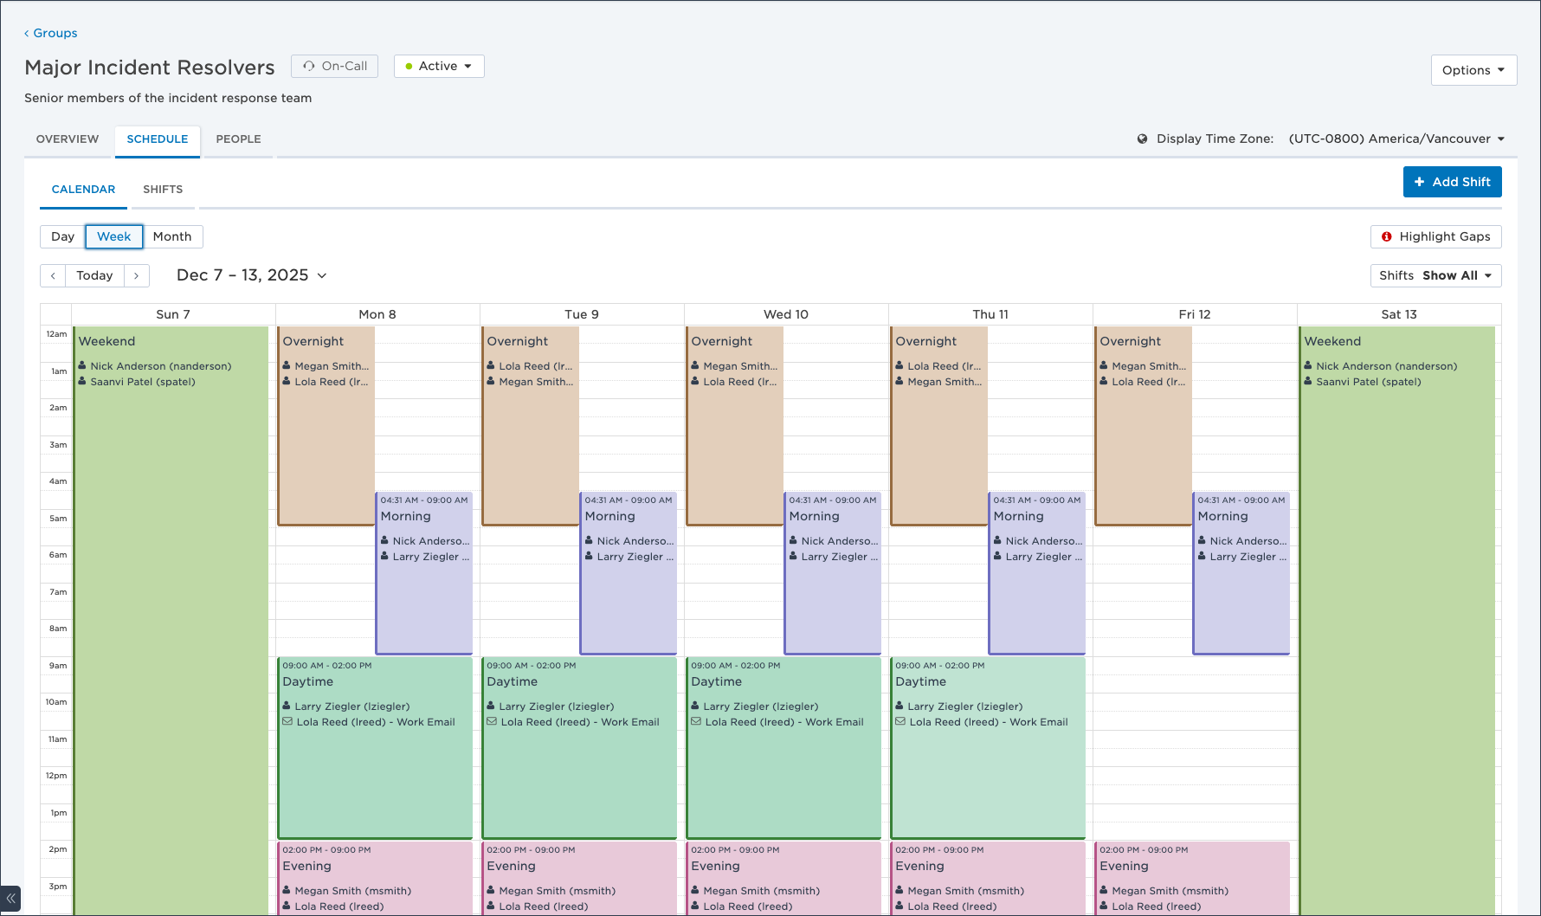The height and width of the screenshot is (916, 1541).
Task: Click the globe icon beside Display Time Zone
Action: pos(1142,139)
